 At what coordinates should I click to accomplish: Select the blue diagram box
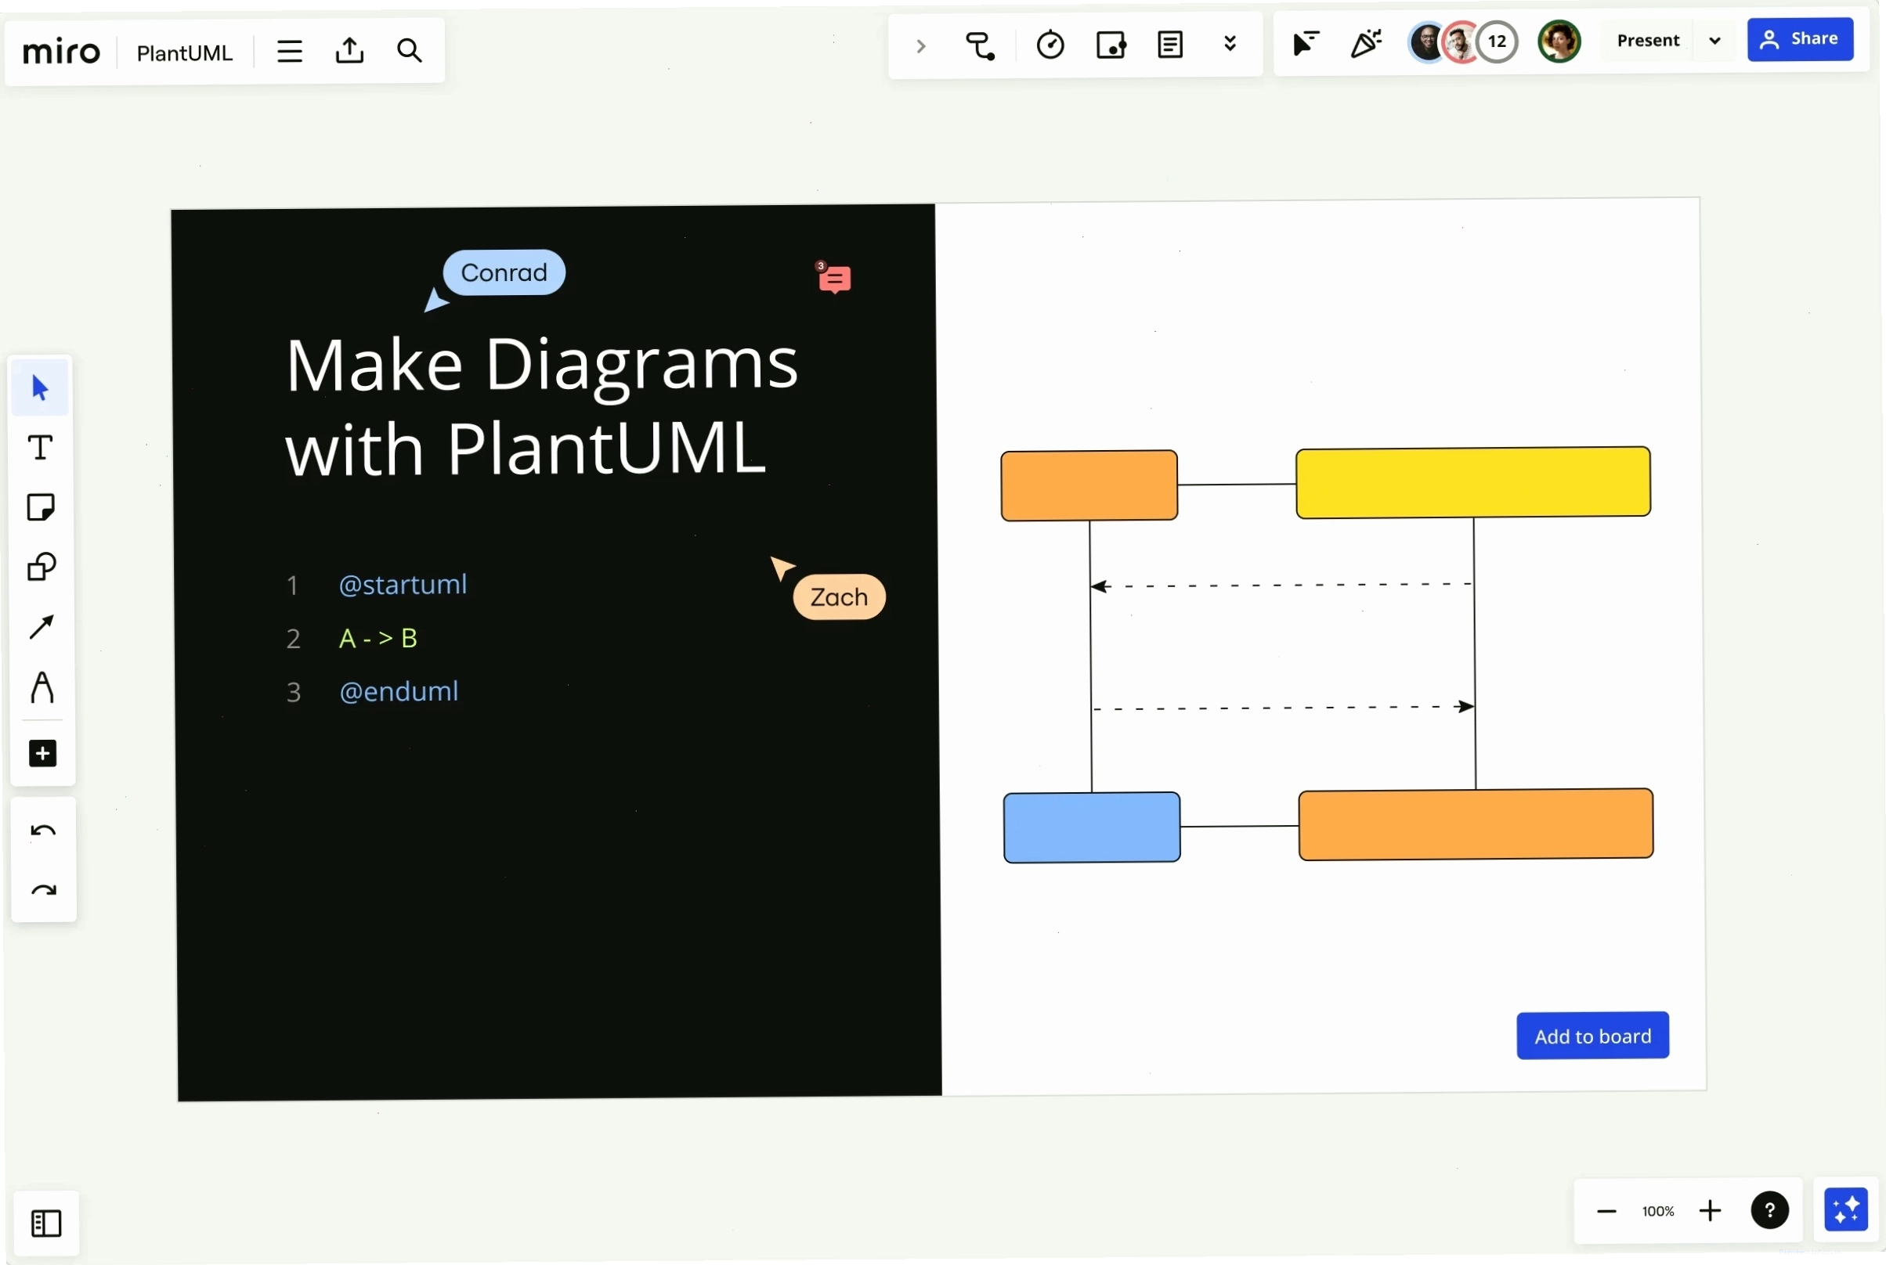pos(1090,827)
